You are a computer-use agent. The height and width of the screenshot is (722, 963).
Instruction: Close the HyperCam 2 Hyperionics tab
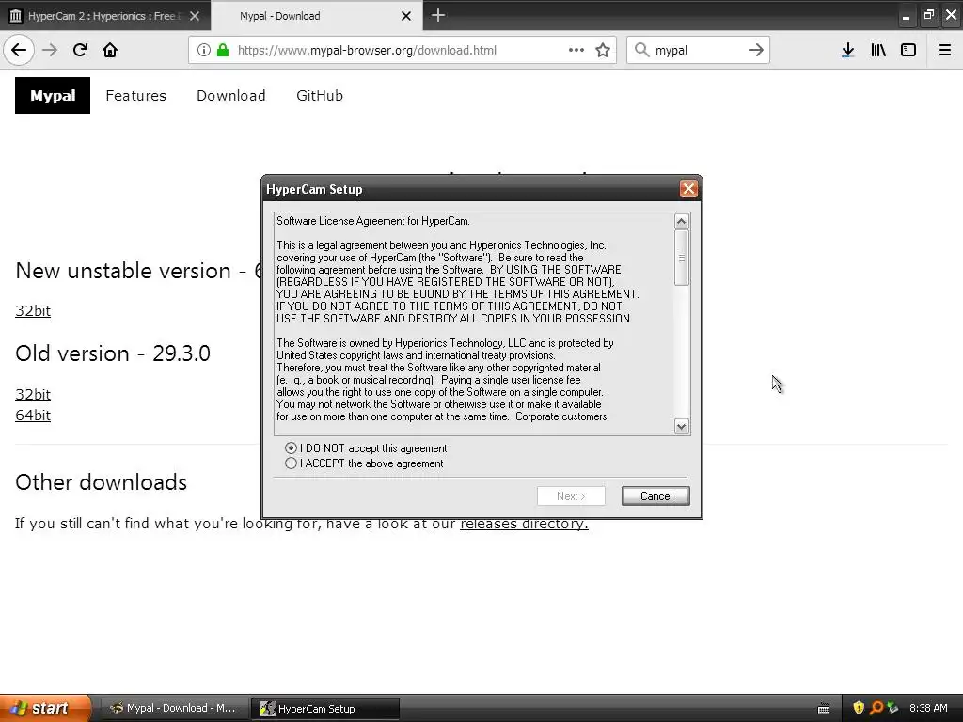pos(195,16)
